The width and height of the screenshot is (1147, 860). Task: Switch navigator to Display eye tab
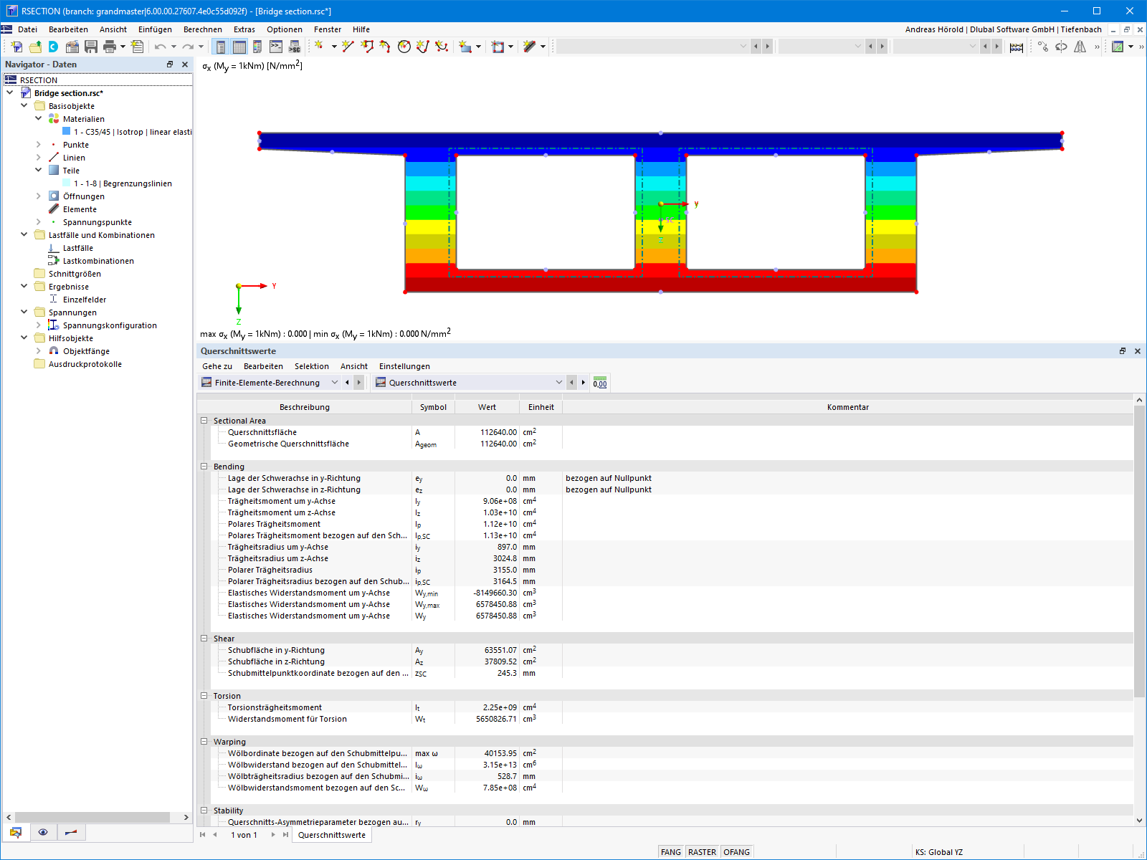pyautogui.click(x=43, y=832)
